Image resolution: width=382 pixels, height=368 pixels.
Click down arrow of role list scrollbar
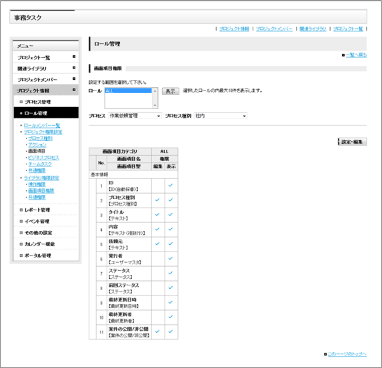click(x=155, y=105)
